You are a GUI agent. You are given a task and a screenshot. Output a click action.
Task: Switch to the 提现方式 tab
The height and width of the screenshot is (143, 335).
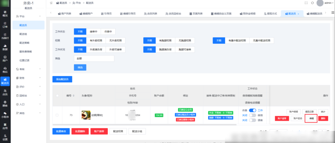tap(270, 14)
